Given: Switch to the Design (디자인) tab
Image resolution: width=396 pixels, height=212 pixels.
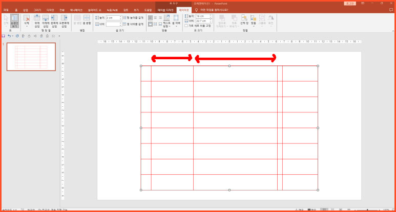Looking at the screenshot, I should (50, 10).
